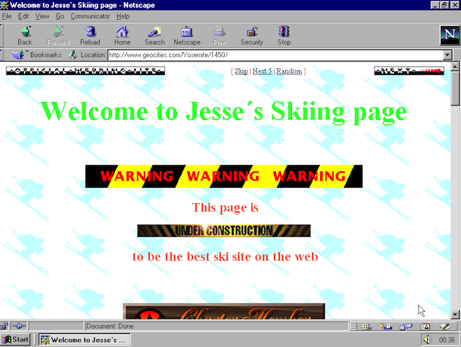This screenshot has width=461, height=347.
Task: Click the volume speaker tray icon
Action: coord(427,340)
